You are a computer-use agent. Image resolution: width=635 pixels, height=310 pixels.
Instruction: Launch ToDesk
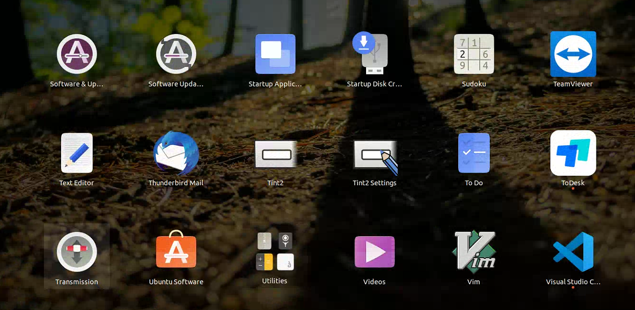pyautogui.click(x=573, y=153)
